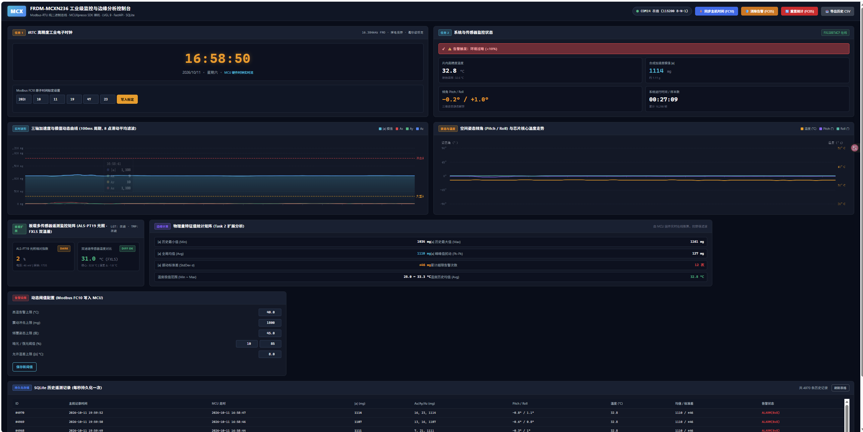Click the 16:58:50 clock display
863x432 pixels.
(x=218, y=58)
